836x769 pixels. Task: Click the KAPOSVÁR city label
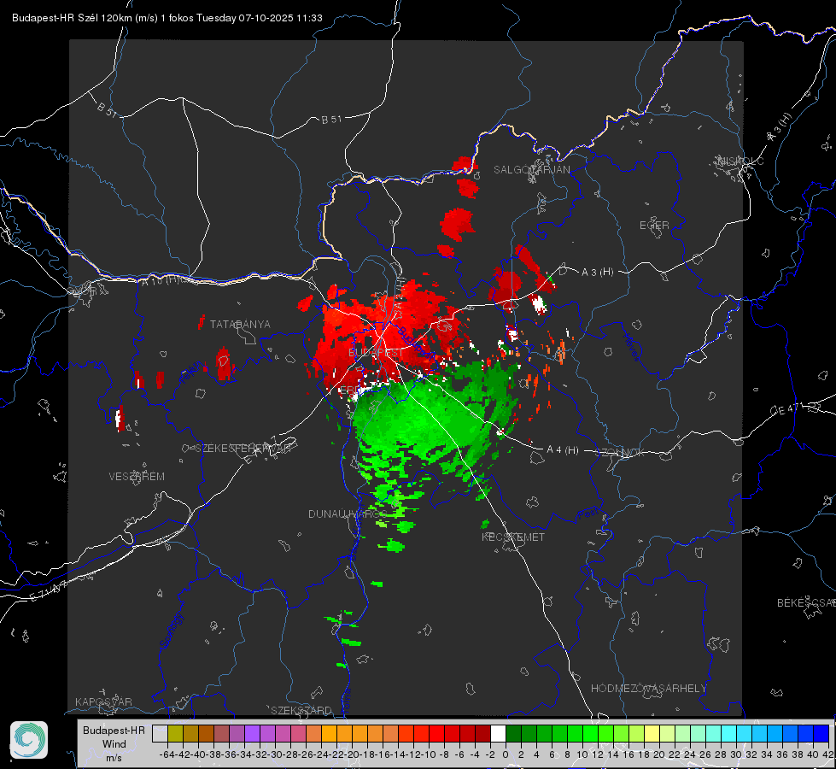[103, 701]
